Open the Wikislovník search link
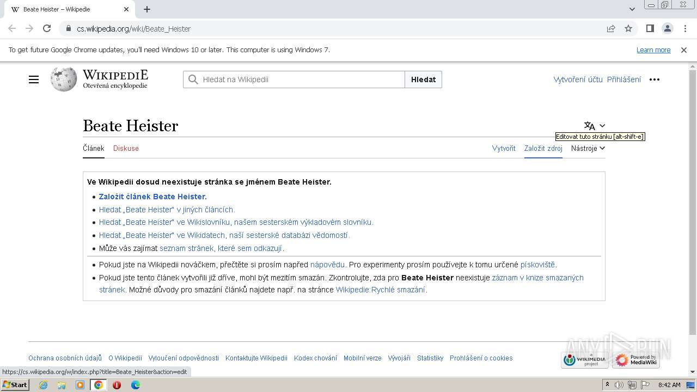Image resolution: width=697 pixels, height=392 pixels. pyautogui.click(x=236, y=222)
